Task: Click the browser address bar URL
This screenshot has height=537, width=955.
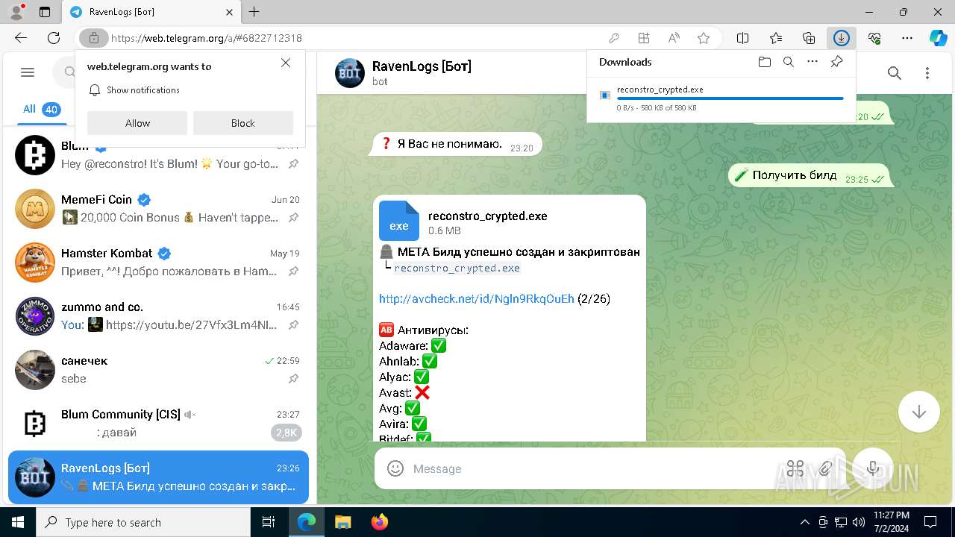Action: [206, 38]
